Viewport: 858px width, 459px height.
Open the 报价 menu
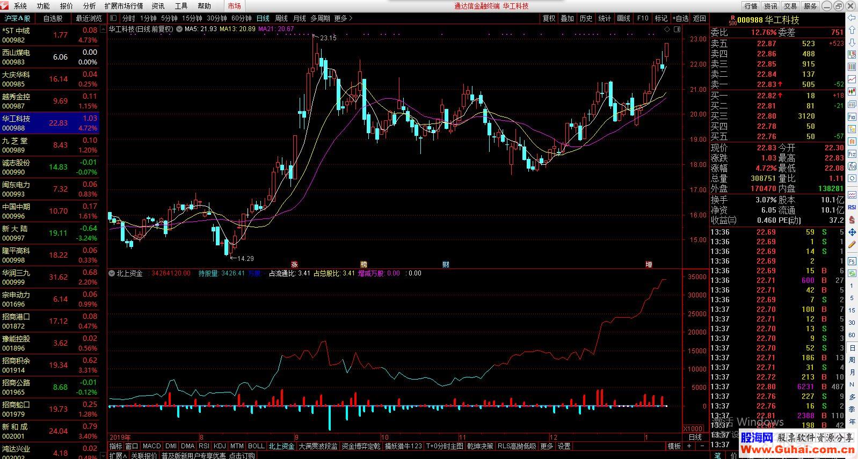pos(67,6)
